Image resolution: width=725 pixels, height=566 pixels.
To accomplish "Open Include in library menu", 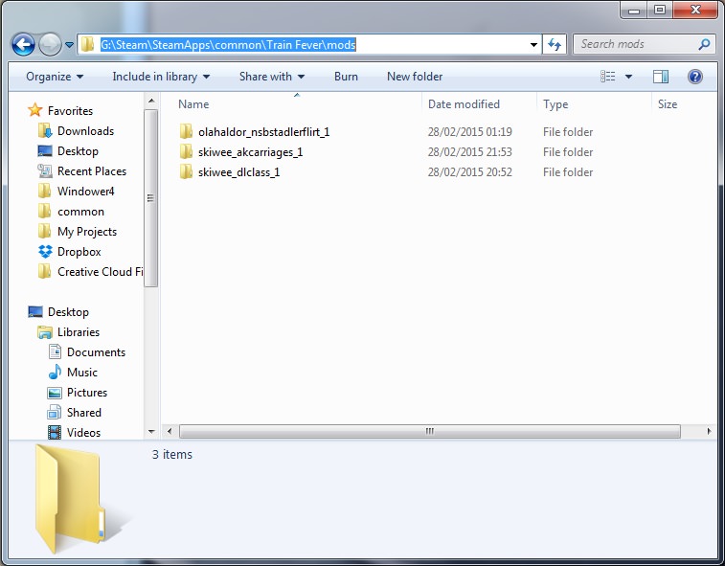I will click(161, 77).
